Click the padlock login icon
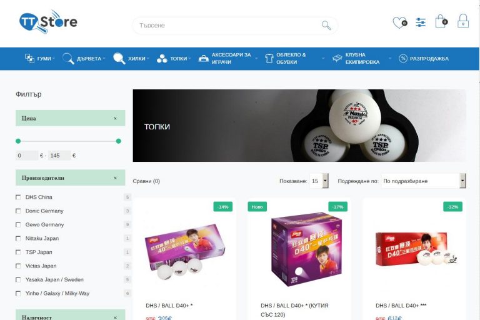 click(463, 21)
